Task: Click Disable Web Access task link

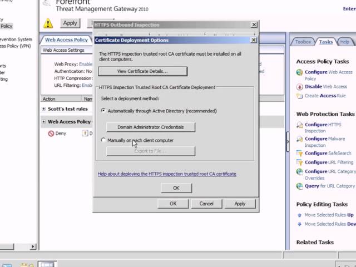Action: 326,87
